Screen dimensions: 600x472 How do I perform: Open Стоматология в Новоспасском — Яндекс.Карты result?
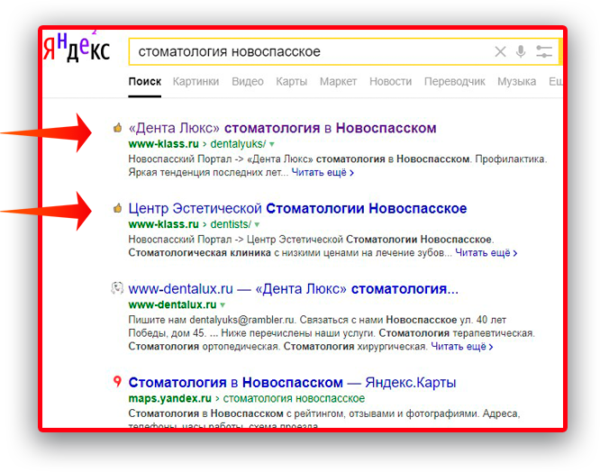click(x=293, y=383)
